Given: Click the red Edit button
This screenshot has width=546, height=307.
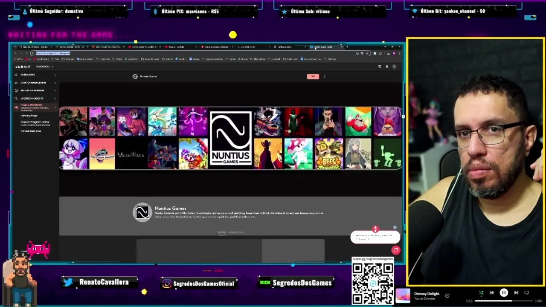Looking at the screenshot, I should pyautogui.click(x=313, y=76).
